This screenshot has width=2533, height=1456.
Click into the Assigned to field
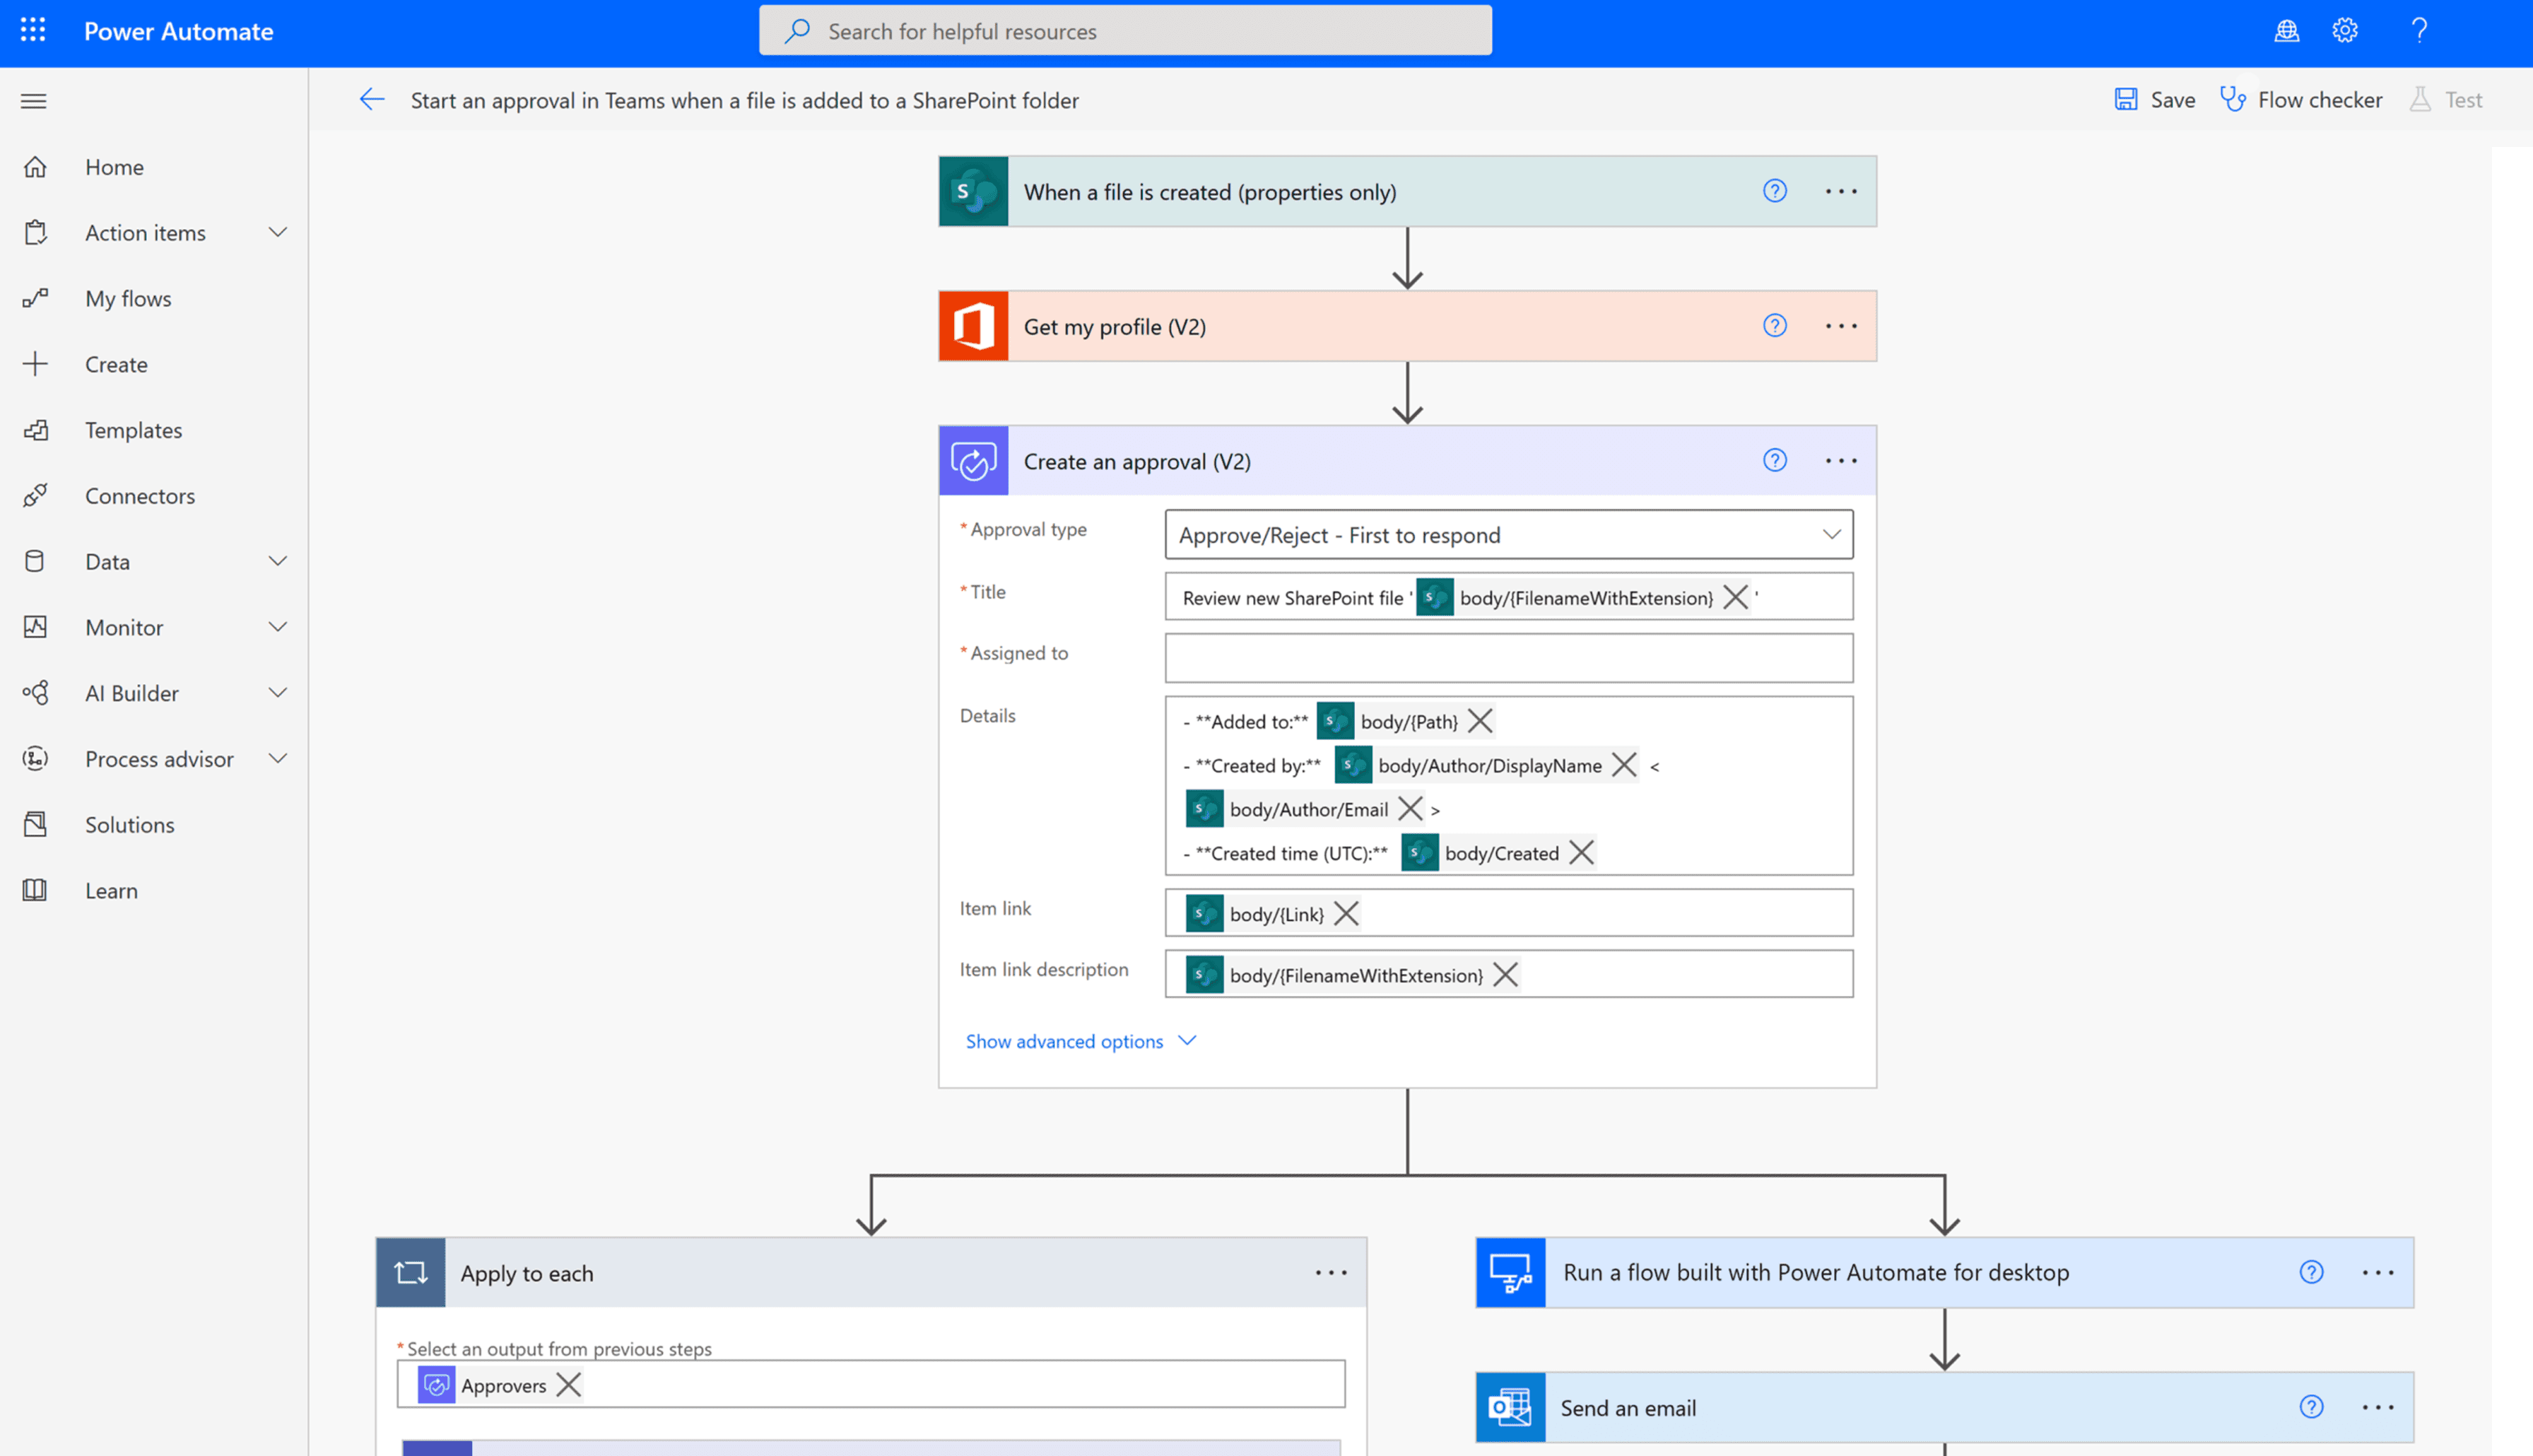tap(1508, 658)
